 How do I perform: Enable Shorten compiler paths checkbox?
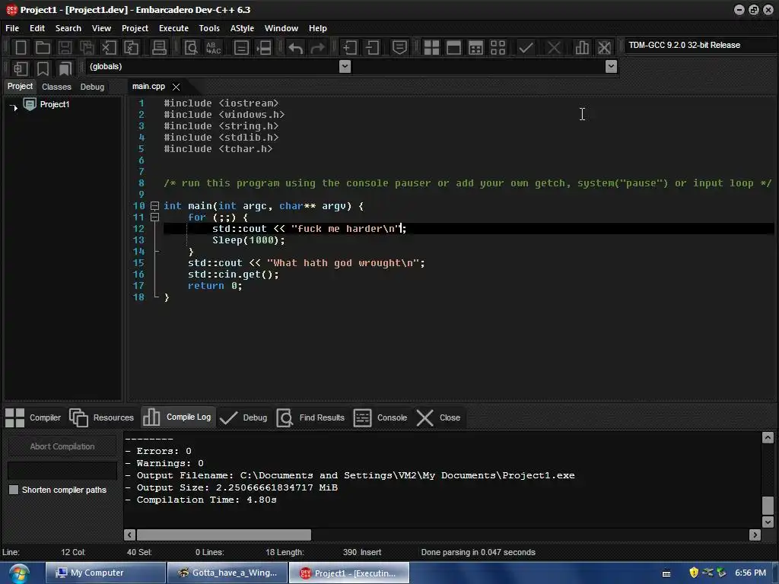pyautogui.click(x=14, y=490)
